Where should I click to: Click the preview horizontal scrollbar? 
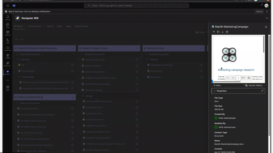click(226, 82)
